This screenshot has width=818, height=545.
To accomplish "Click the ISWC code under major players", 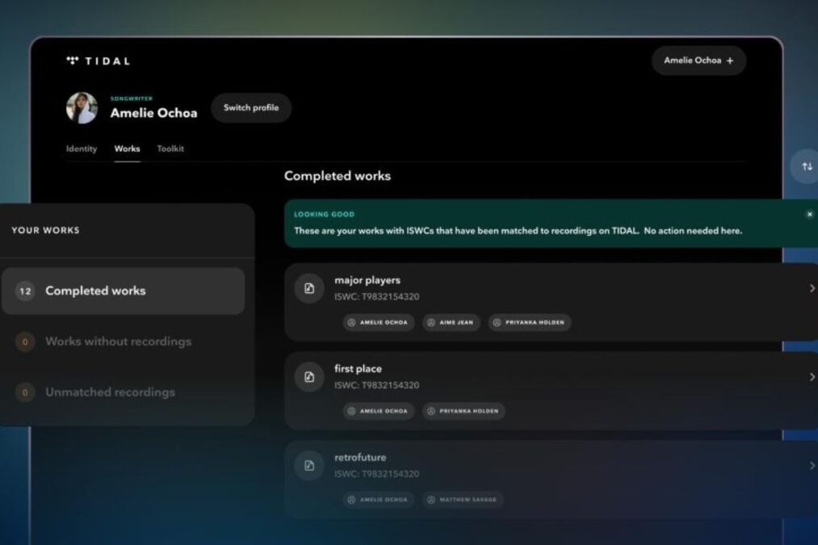I will 376,297.
